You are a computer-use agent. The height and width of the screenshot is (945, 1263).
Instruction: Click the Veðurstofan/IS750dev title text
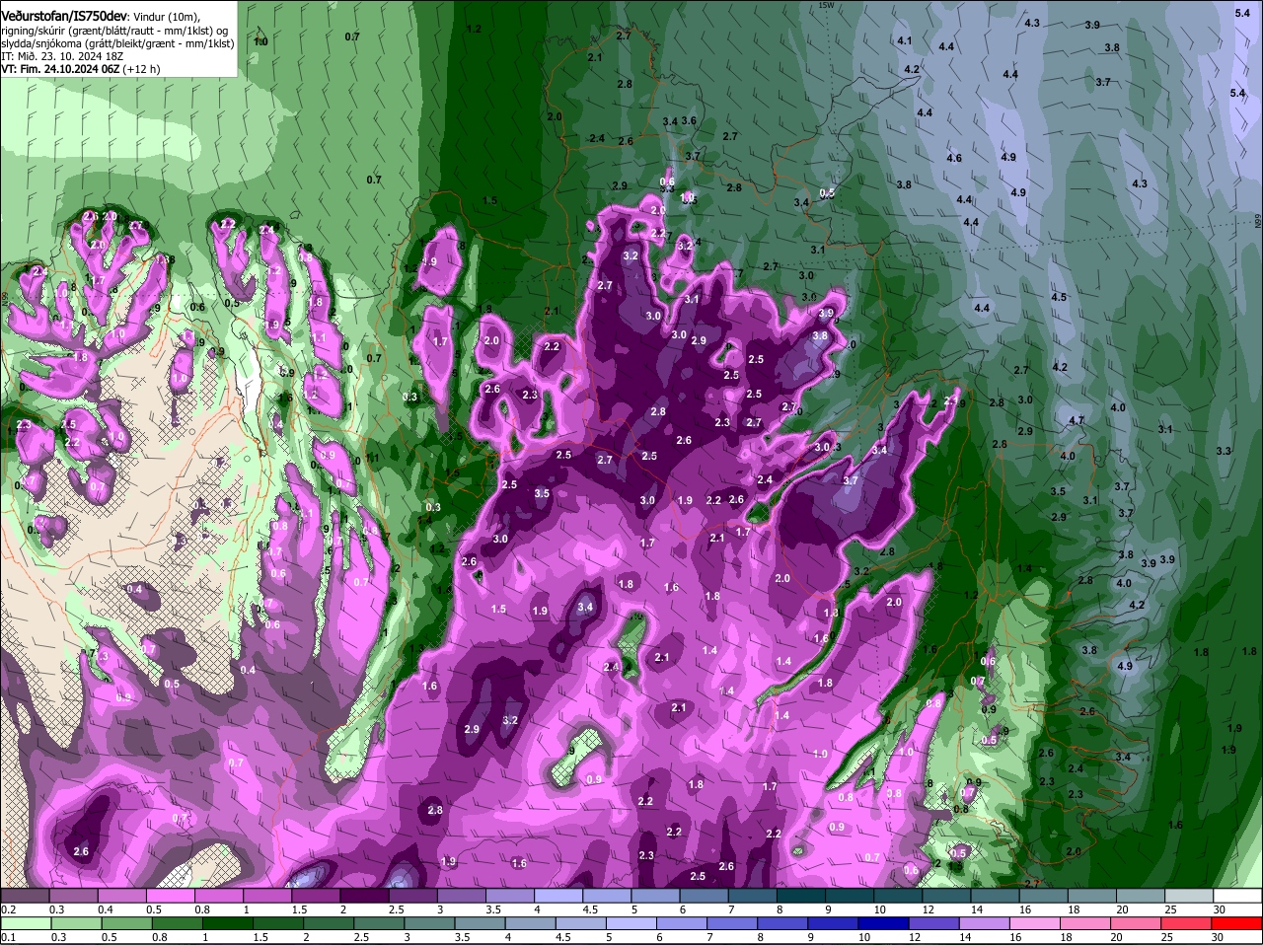click(x=66, y=15)
